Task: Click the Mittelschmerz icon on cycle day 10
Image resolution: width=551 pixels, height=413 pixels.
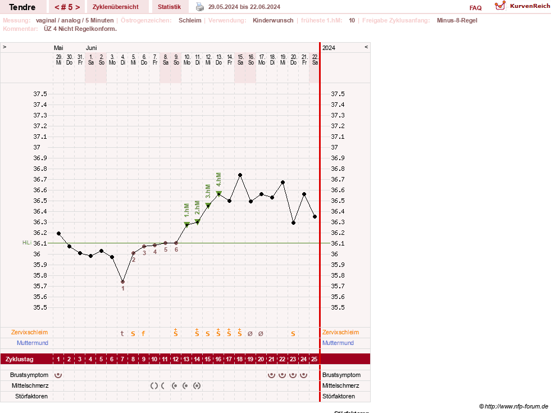Action: pyautogui.click(x=154, y=386)
